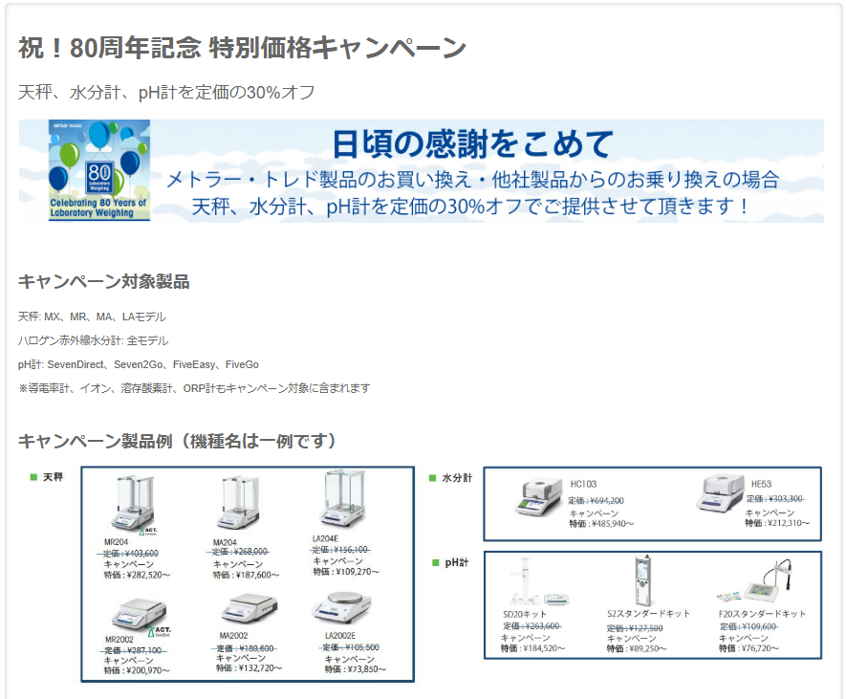Click the LA2002E list price ¥105,500
This screenshot has width=846, height=699.
351,647
